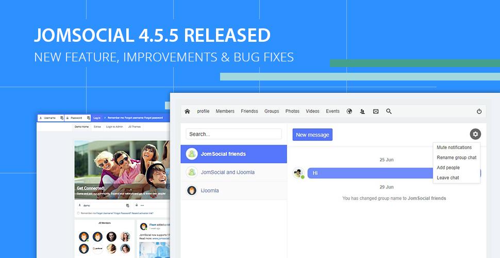
Task: Open the Events menu item
Action: 332,111
